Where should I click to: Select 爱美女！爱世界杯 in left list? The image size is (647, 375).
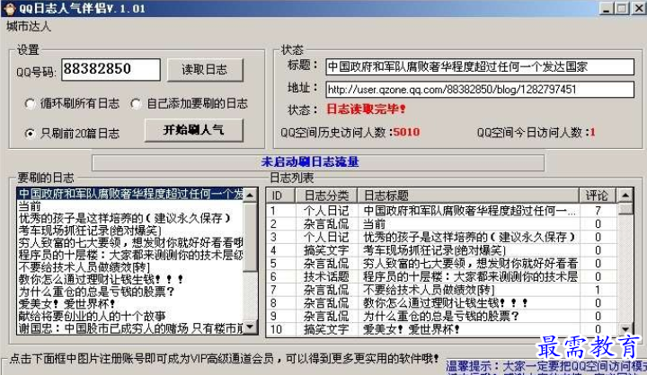point(130,304)
